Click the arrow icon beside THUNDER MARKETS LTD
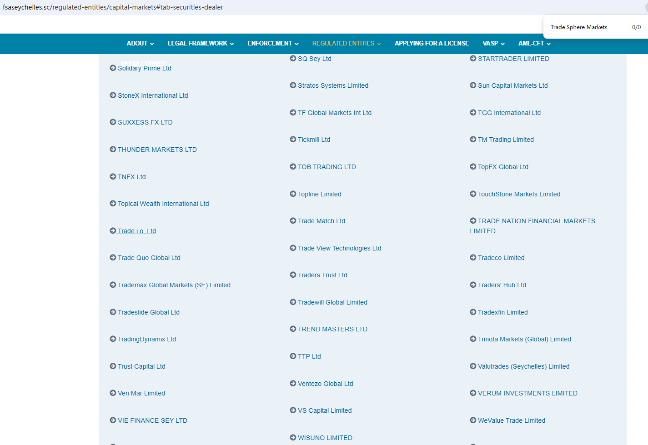Image resolution: width=648 pixels, height=445 pixels. (x=113, y=149)
